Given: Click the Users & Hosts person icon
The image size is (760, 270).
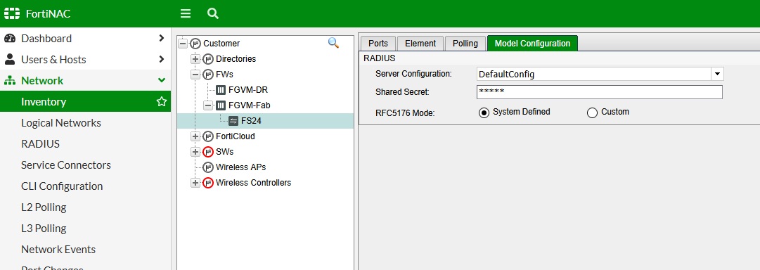Looking at the screenshot, I should [x=10, y=59].
